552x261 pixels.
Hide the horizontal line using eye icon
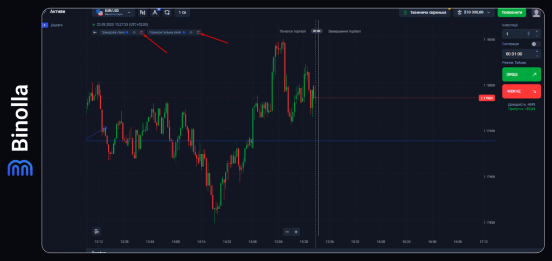(x=191, y=32)
